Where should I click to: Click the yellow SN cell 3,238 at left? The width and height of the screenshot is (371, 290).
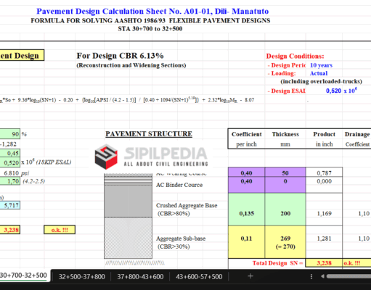(10, 230)
